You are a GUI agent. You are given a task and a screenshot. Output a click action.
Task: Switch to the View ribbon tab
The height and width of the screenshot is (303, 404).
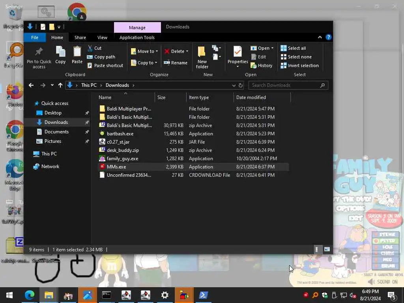point(102,37)
